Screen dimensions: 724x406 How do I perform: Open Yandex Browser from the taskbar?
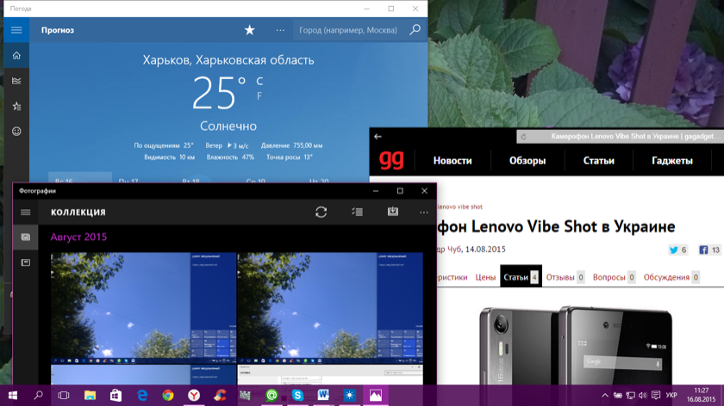coord(194,396)
